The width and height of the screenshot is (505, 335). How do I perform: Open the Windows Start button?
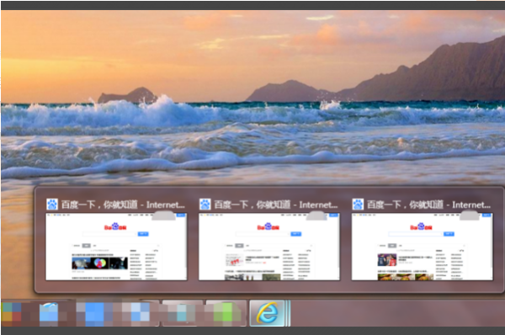pyautogui.click(x=11, y=313)
